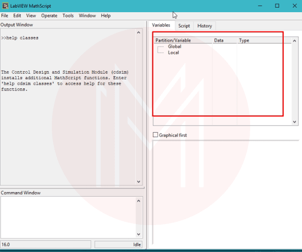Open the Operate menu
The height and width of the screenshot is (252, 302).
coord(49,16)
